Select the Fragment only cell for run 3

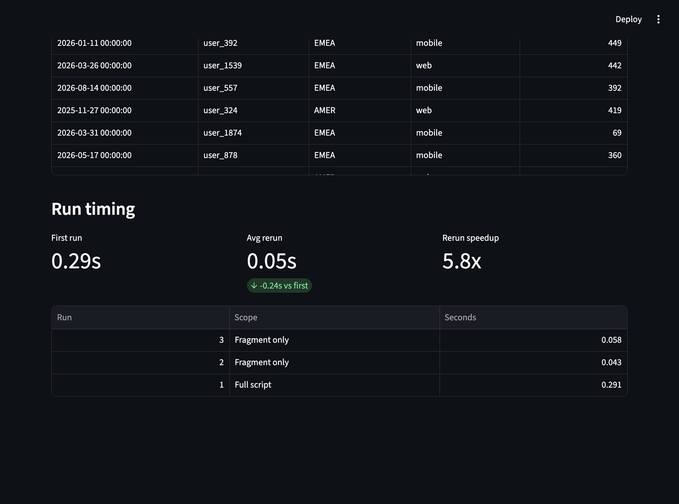[334, 340]
